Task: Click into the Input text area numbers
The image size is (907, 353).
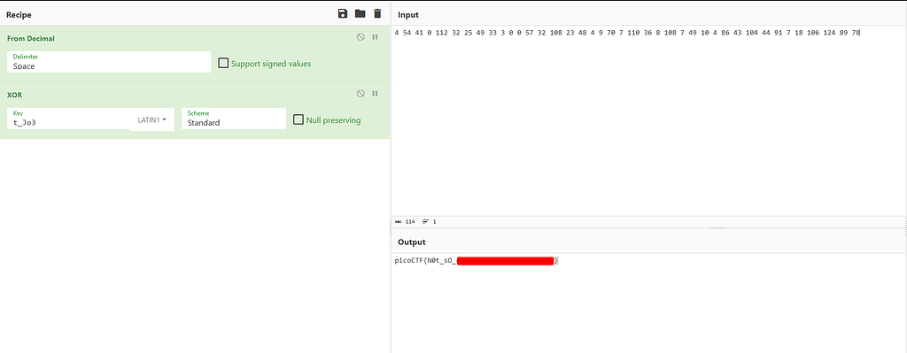Action: (x=627, y=33)
